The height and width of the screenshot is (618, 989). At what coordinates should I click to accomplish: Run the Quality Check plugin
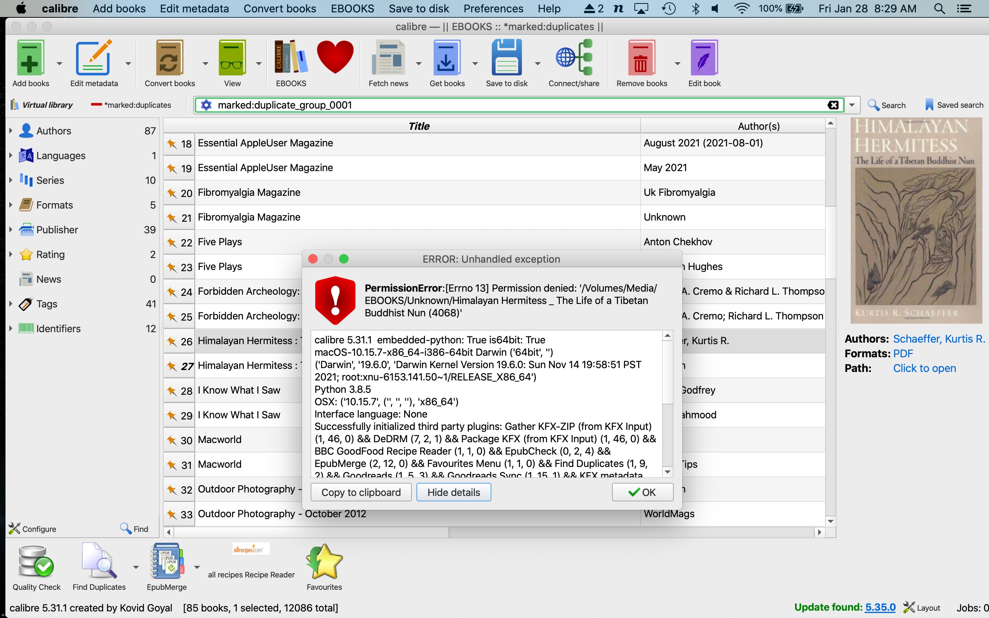(36, 561)
